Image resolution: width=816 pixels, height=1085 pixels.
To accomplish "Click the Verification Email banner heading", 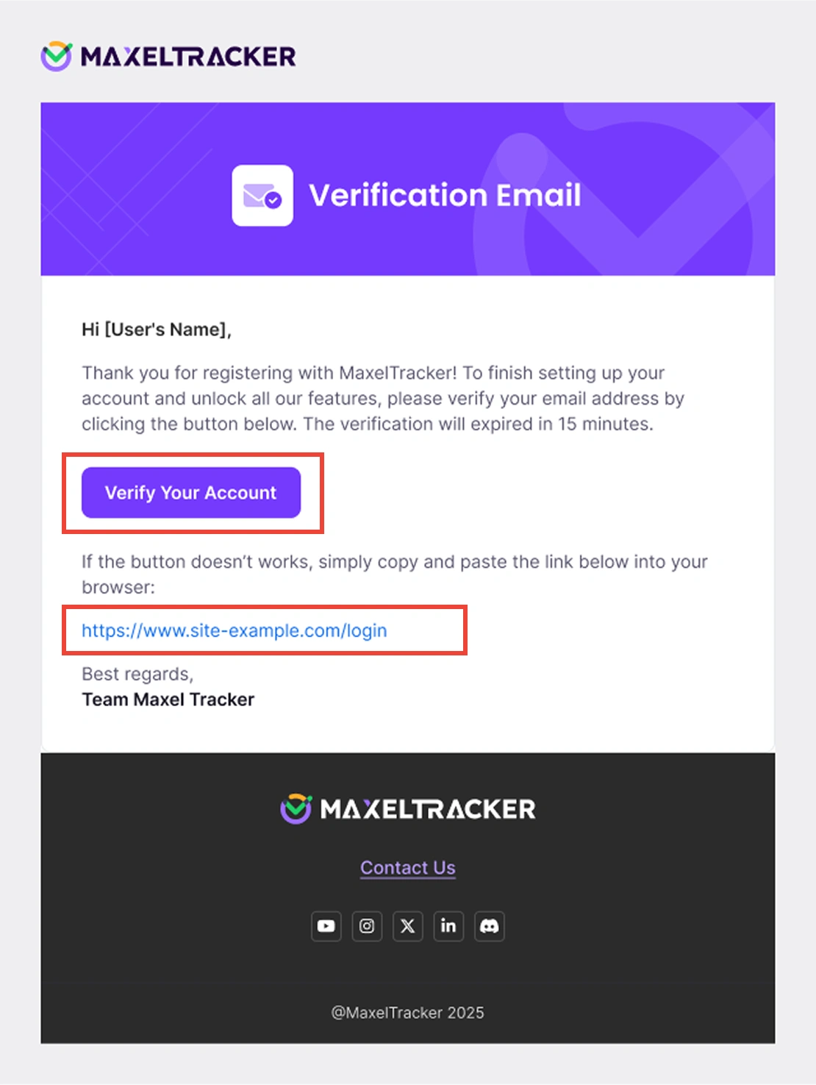I will pyautogui.click(x=445, y=196).
